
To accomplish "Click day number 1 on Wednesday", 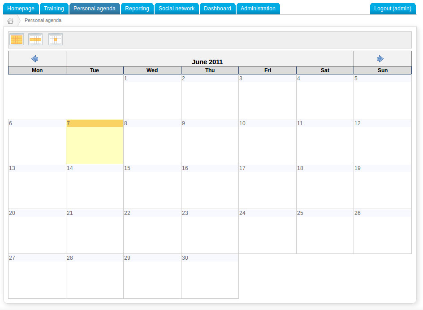I will point(126,79).
